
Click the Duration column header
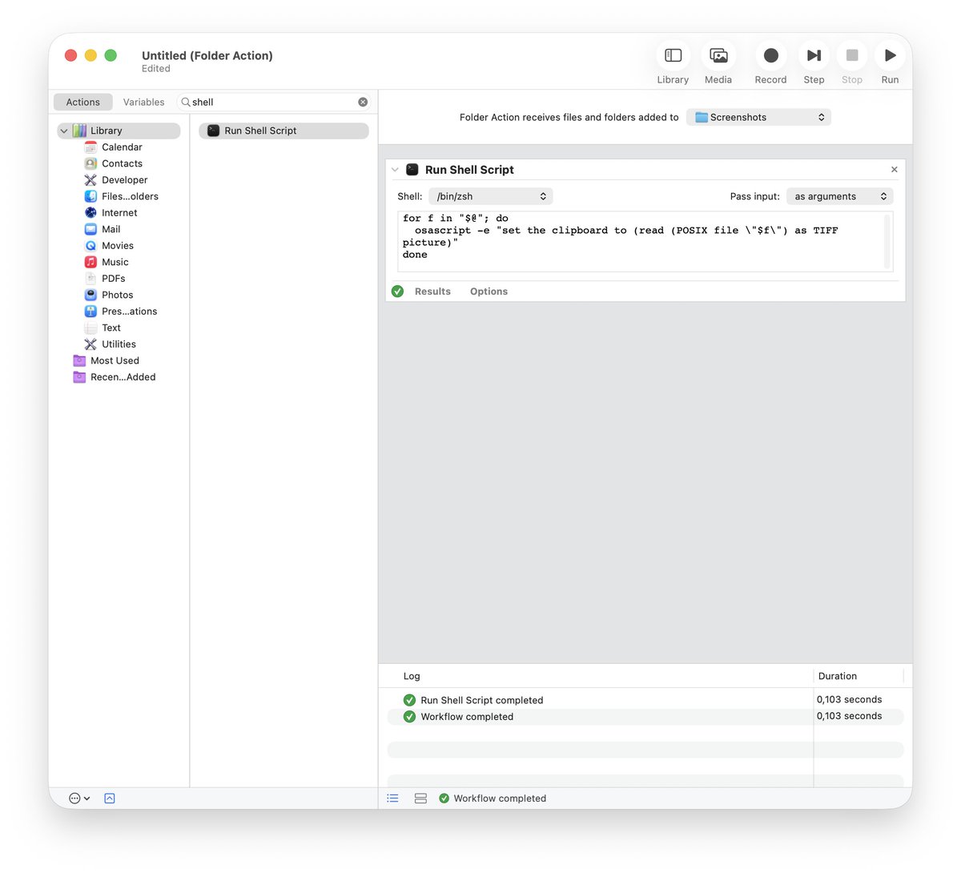click(x=838, y=676)
